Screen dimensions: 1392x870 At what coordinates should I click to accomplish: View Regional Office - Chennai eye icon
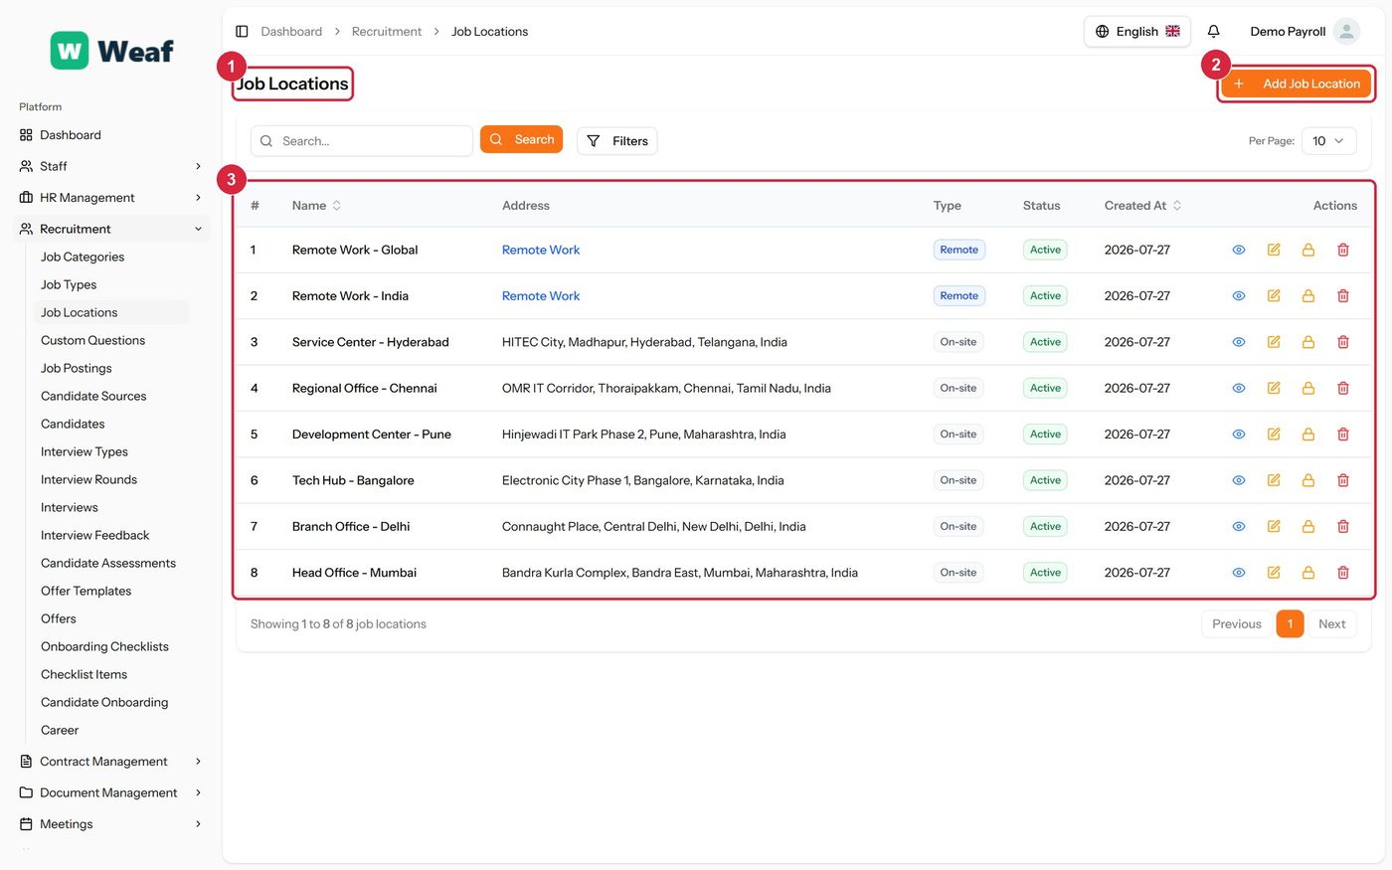coord(1239,388)
